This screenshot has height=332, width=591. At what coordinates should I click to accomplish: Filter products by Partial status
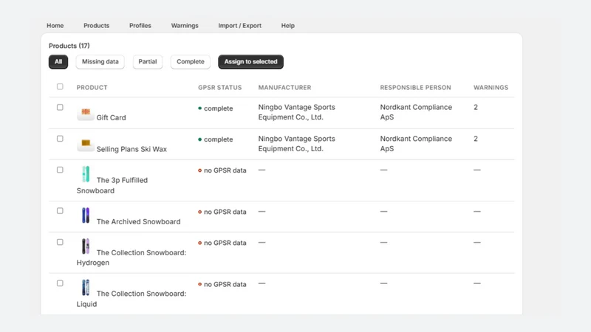point(147,62)
